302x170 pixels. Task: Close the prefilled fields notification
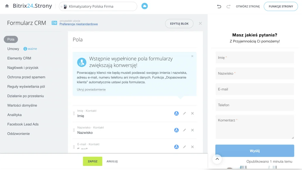click(192, 56)
